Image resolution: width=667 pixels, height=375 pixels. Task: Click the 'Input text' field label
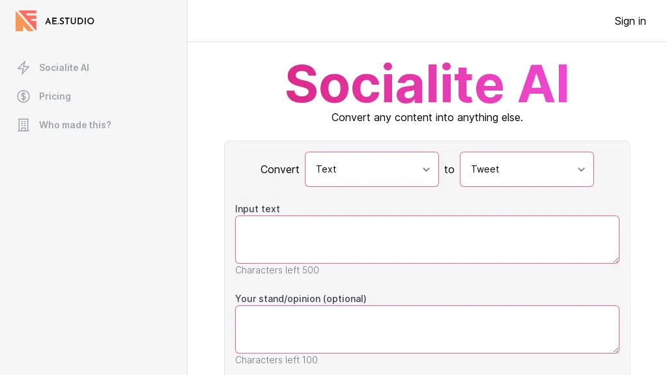coord(257,209)
